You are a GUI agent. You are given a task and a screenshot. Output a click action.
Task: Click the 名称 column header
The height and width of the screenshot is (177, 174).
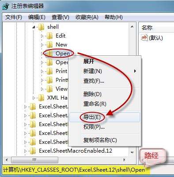click(157, 28)
